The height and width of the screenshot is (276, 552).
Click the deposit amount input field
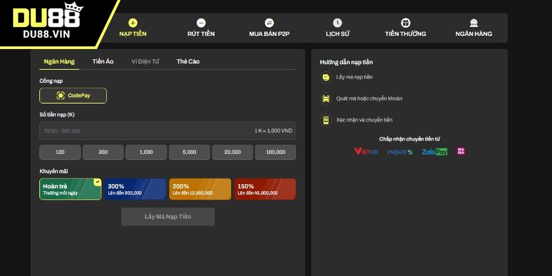point(145,131)
